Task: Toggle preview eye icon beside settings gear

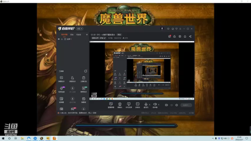Action: pos(172,105)
